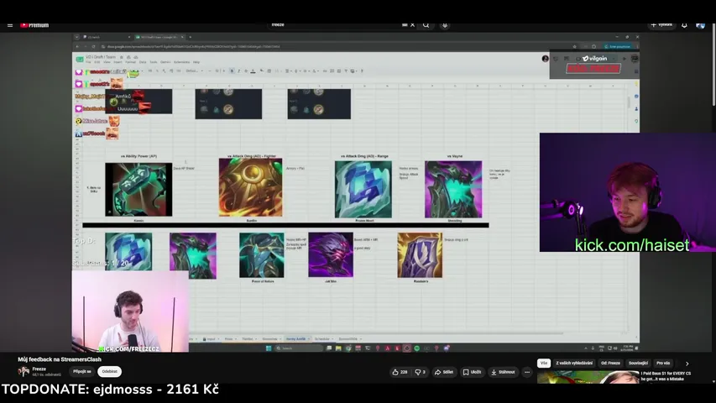Show more chips with right chevron
The width and height of the screenshot is (716, 403).
point(687,364)
